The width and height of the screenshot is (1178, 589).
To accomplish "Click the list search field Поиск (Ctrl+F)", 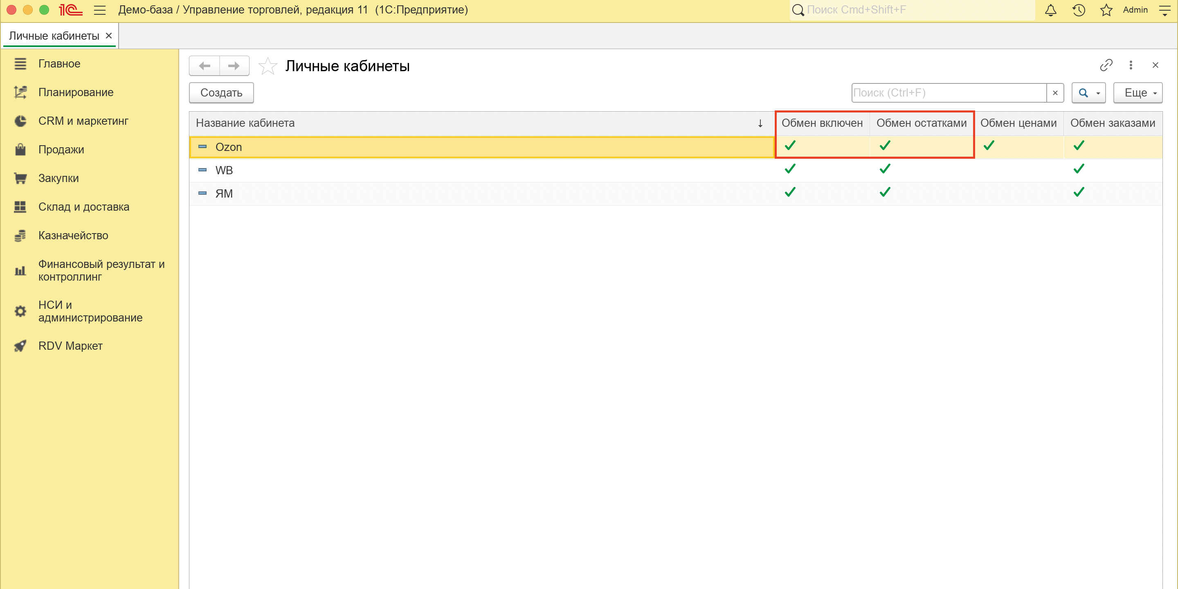I will 949,93.
